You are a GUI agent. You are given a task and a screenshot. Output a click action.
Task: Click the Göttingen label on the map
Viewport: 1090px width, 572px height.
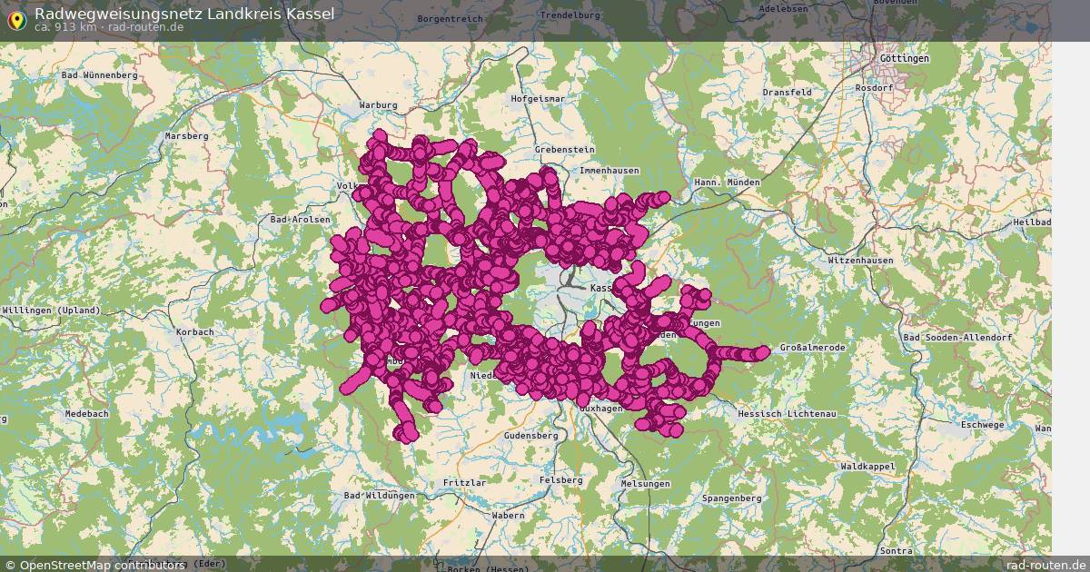coord(904,57)
